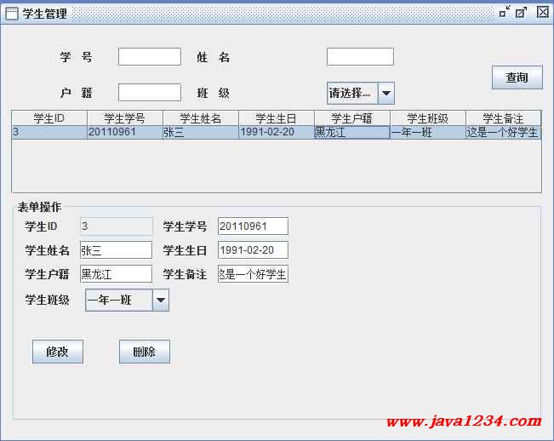Click the 查询 search button

517,77
